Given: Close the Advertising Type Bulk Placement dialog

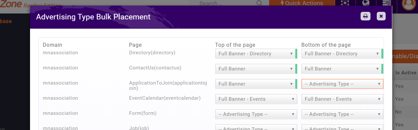Looking at the screenshot, I should pos(381,16).
